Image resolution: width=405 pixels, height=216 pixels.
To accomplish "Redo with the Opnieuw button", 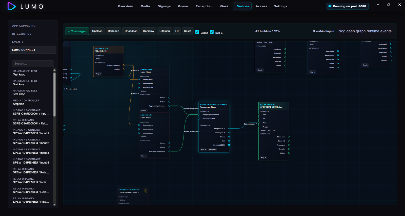I will click(148, 31).
